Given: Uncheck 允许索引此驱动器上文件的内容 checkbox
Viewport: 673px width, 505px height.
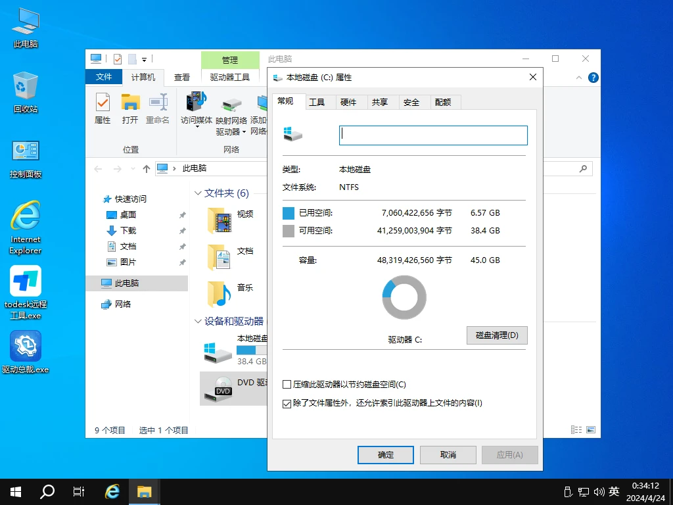Looking at the screenshot, I should point(287,404).
